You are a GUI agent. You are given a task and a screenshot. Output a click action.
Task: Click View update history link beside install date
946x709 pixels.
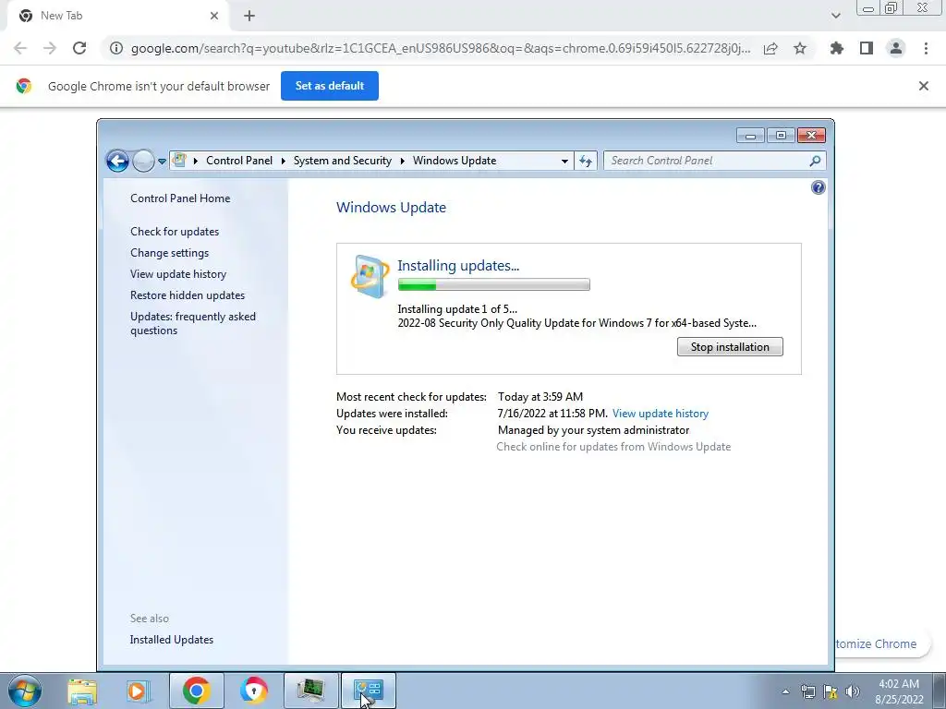(660, 414)
